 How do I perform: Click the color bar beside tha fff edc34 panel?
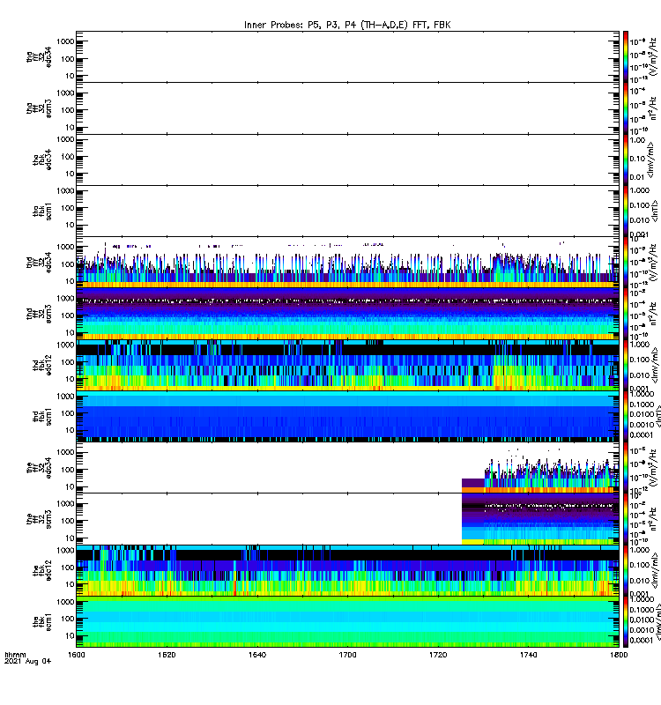click(626, 56)
